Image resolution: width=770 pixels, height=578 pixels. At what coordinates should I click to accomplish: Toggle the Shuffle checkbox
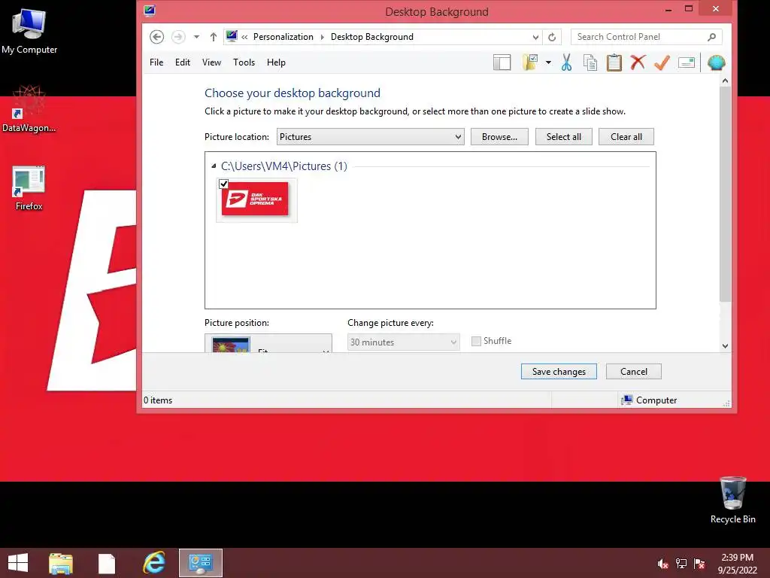[x=476, y=341]
